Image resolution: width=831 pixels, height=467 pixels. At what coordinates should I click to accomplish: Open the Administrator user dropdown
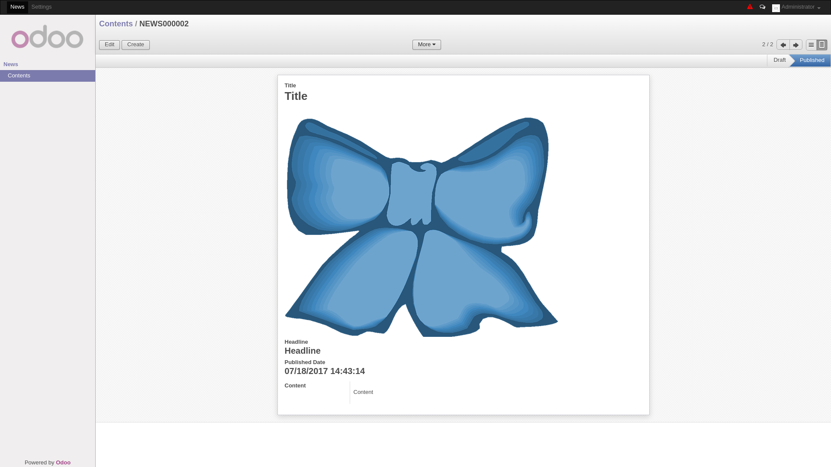click(800, 7)
